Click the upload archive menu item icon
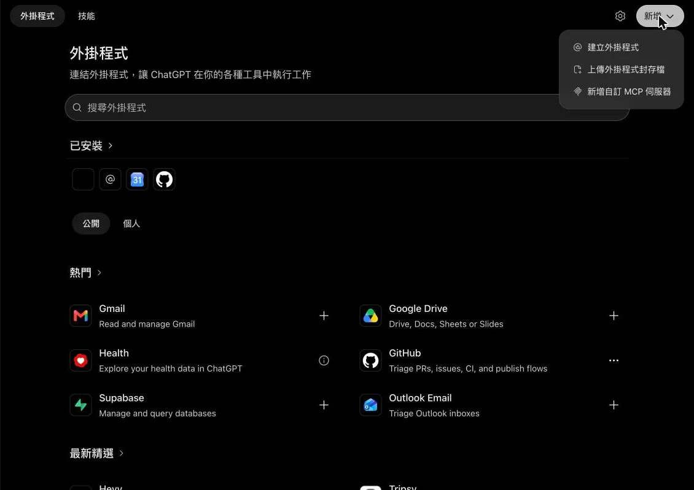Viewport: 694px width, 490px height. tap(577, 69)
